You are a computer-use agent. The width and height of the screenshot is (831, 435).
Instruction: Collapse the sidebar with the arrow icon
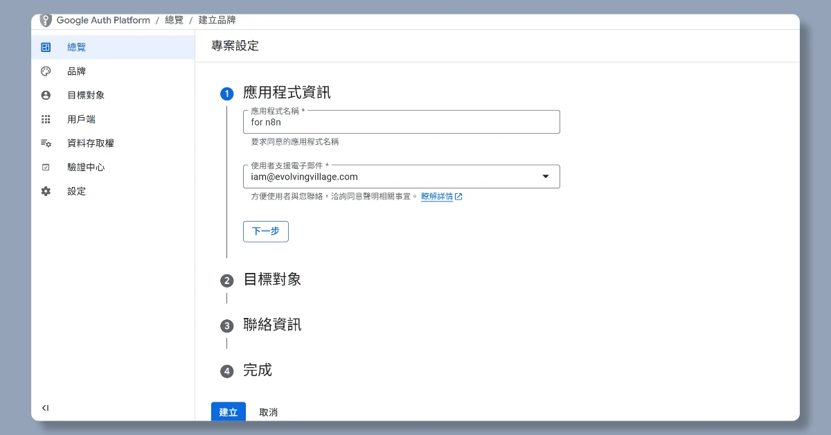[x=45, y=408]
